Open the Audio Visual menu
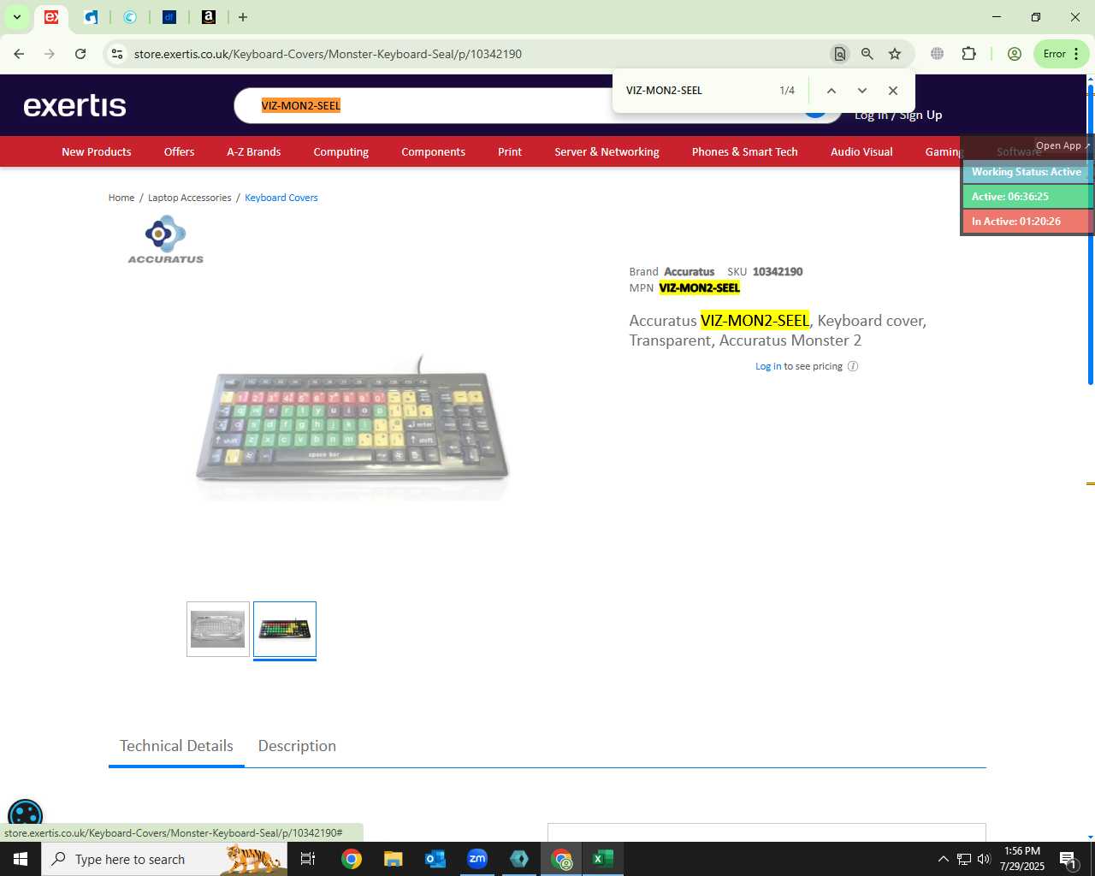This screenshot has height=876, width=1095. tap(861, 151)
